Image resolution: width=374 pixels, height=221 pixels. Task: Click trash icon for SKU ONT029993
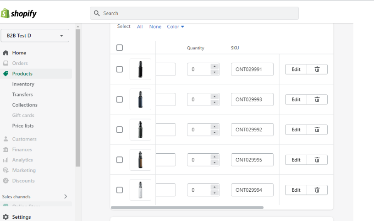pyautogui.click(x=317, y=99)
